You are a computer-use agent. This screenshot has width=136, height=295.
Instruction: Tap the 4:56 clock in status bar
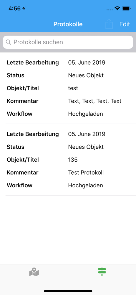15,9
